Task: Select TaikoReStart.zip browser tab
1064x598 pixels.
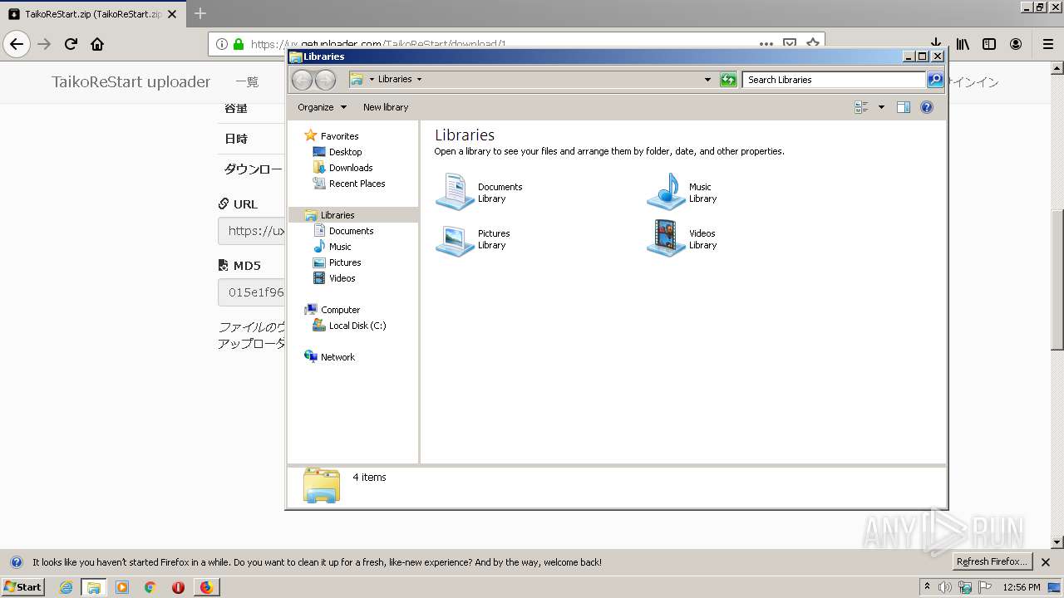Action: 92,14
